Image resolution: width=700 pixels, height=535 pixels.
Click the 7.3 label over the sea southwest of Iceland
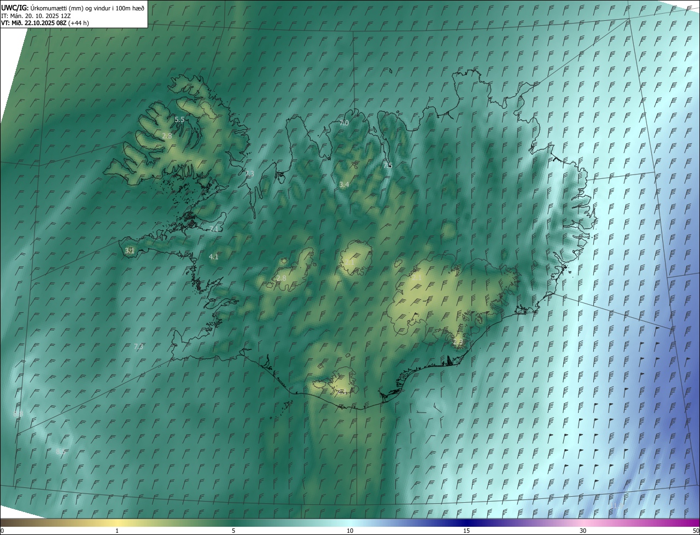138,346
